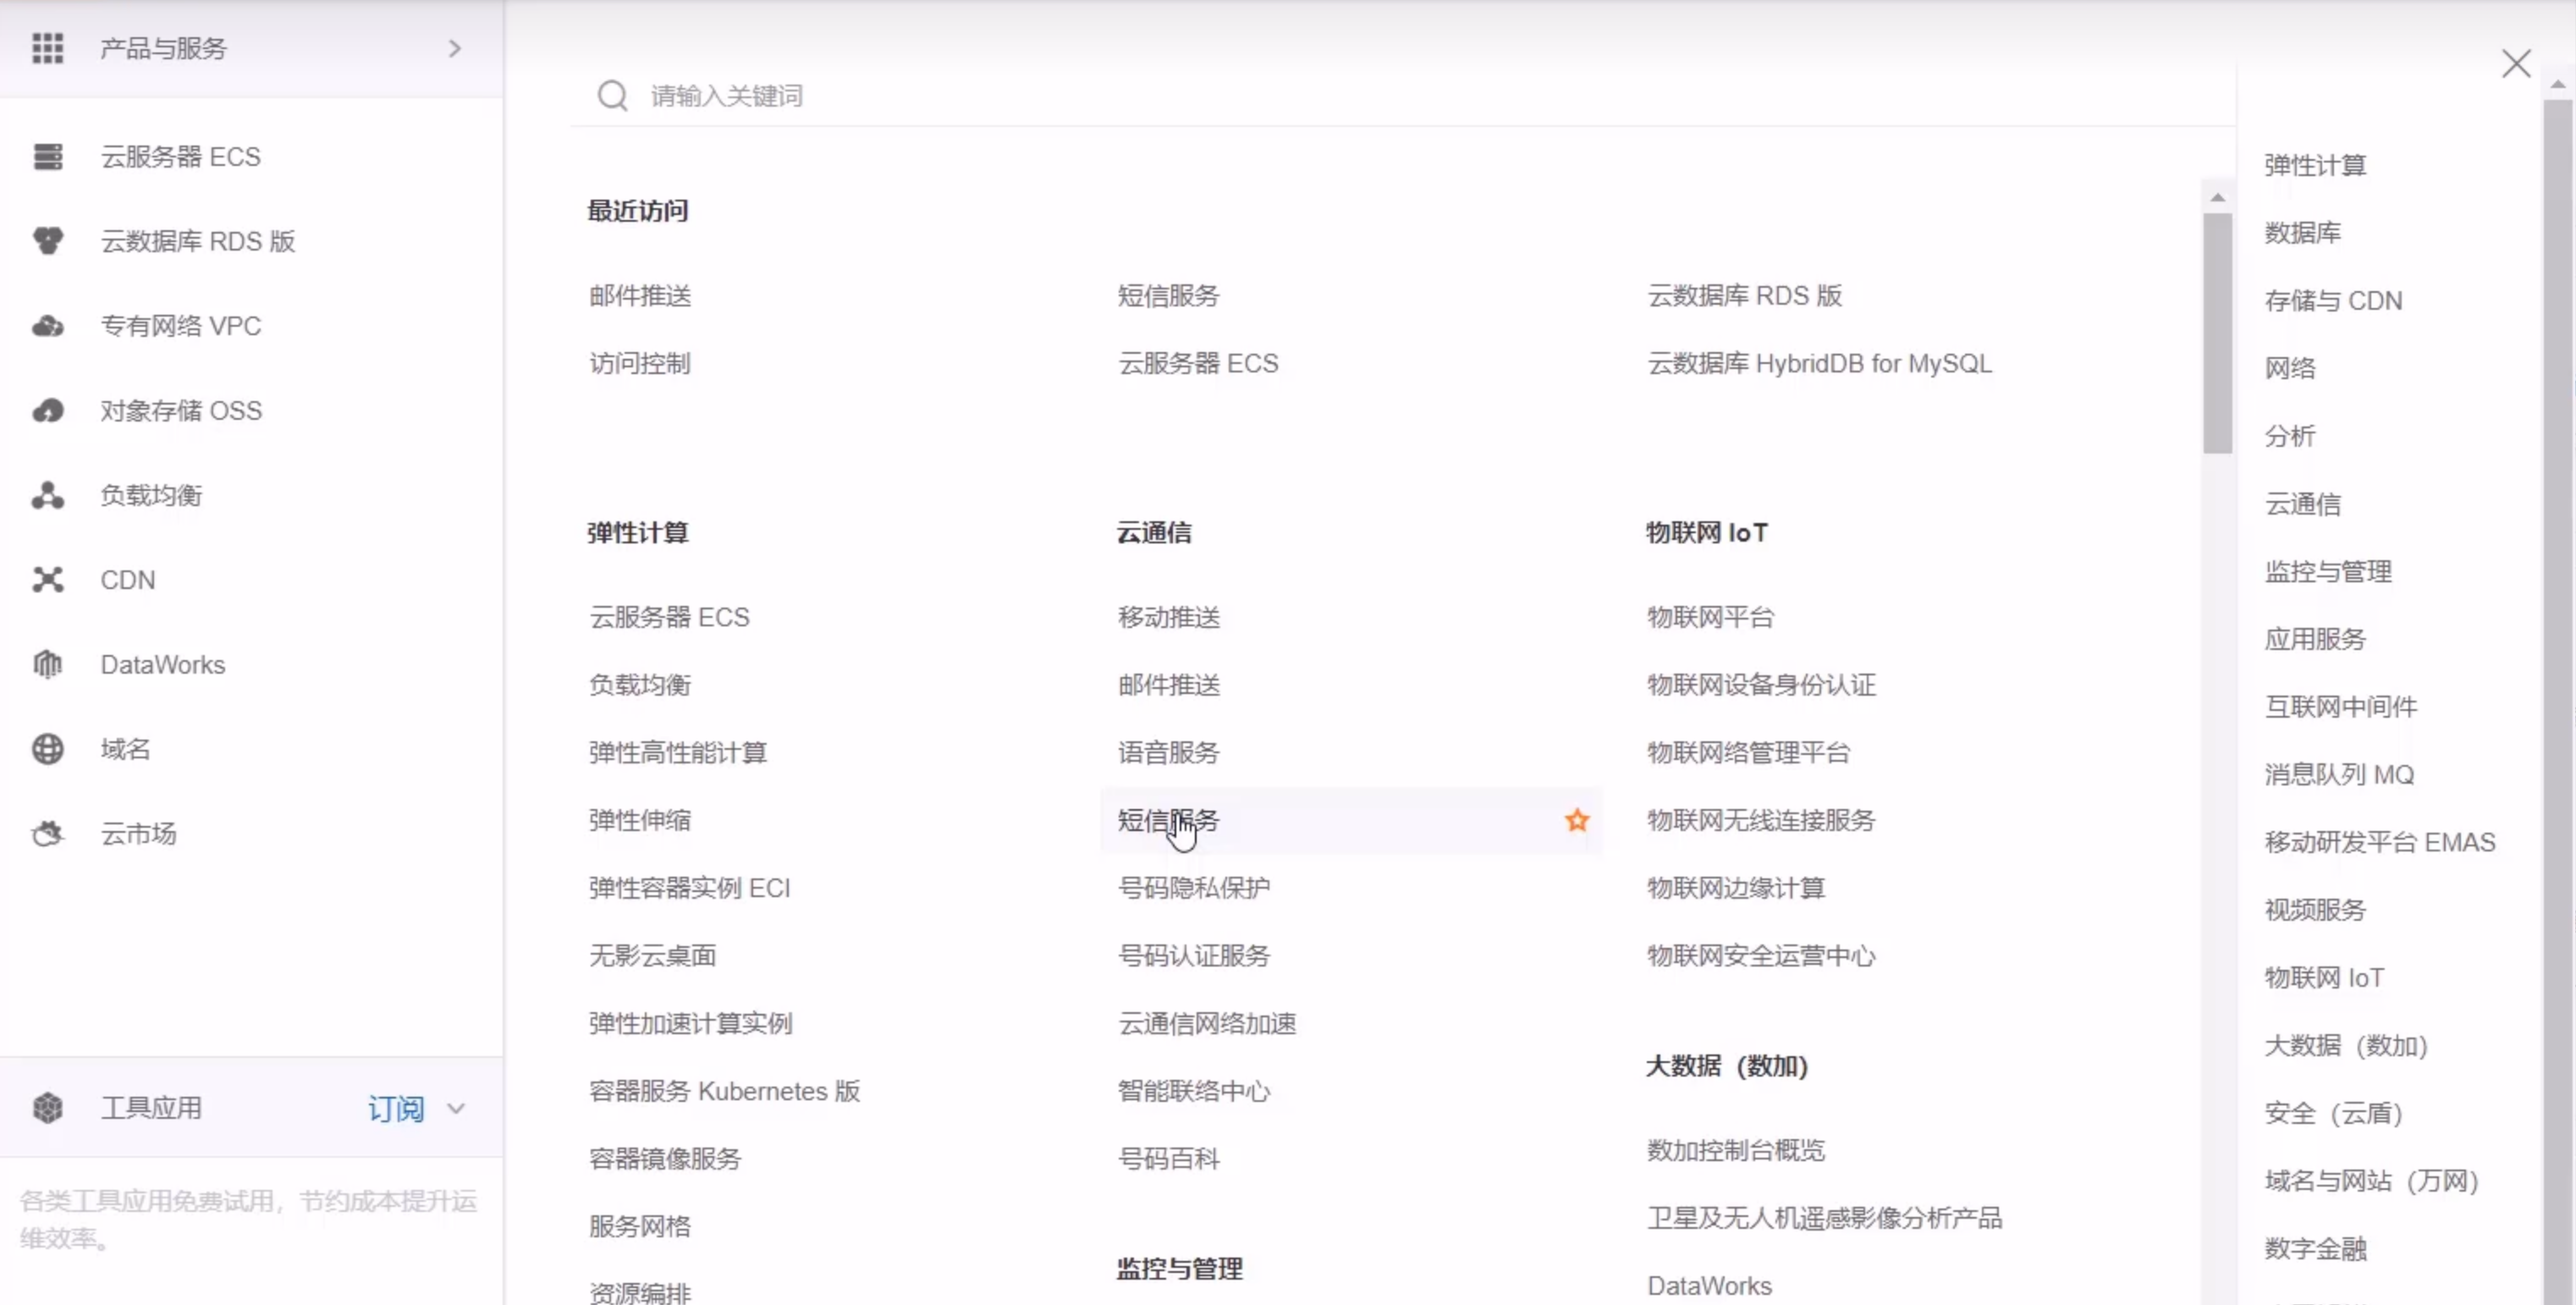Jump to 存储与 CDN category

pyautogui.click(x=2333, y=300)
